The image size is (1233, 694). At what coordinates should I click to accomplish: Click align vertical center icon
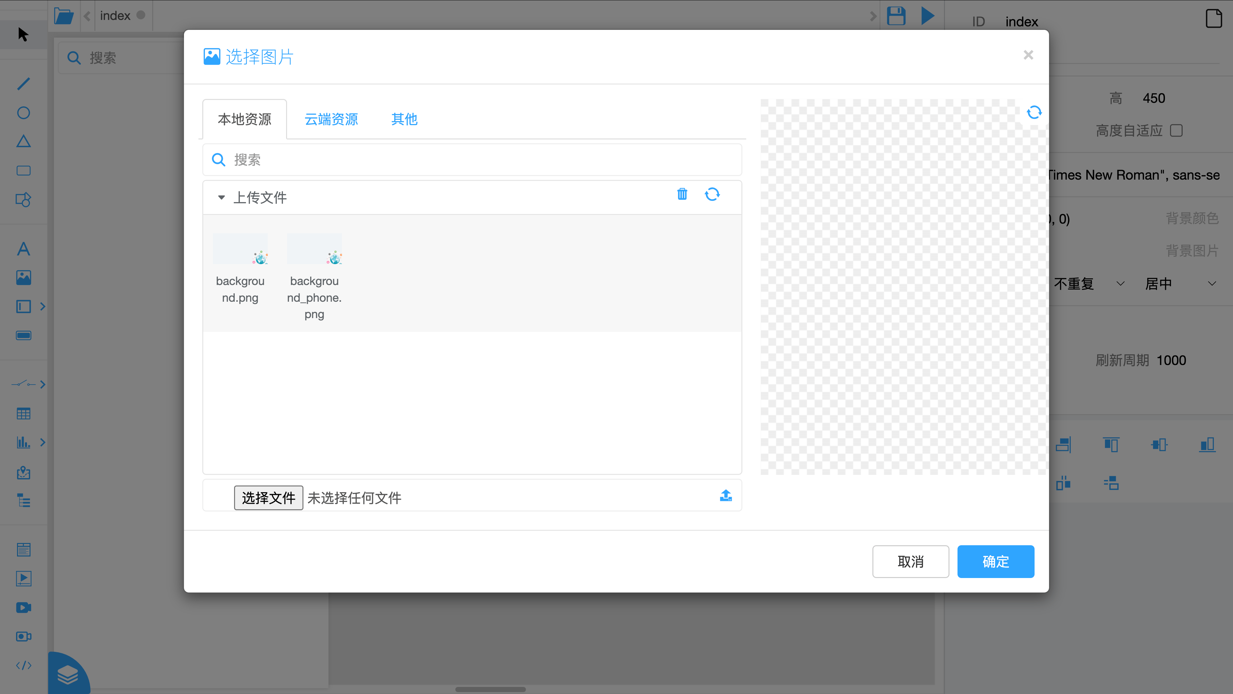tap(1159, 444)
